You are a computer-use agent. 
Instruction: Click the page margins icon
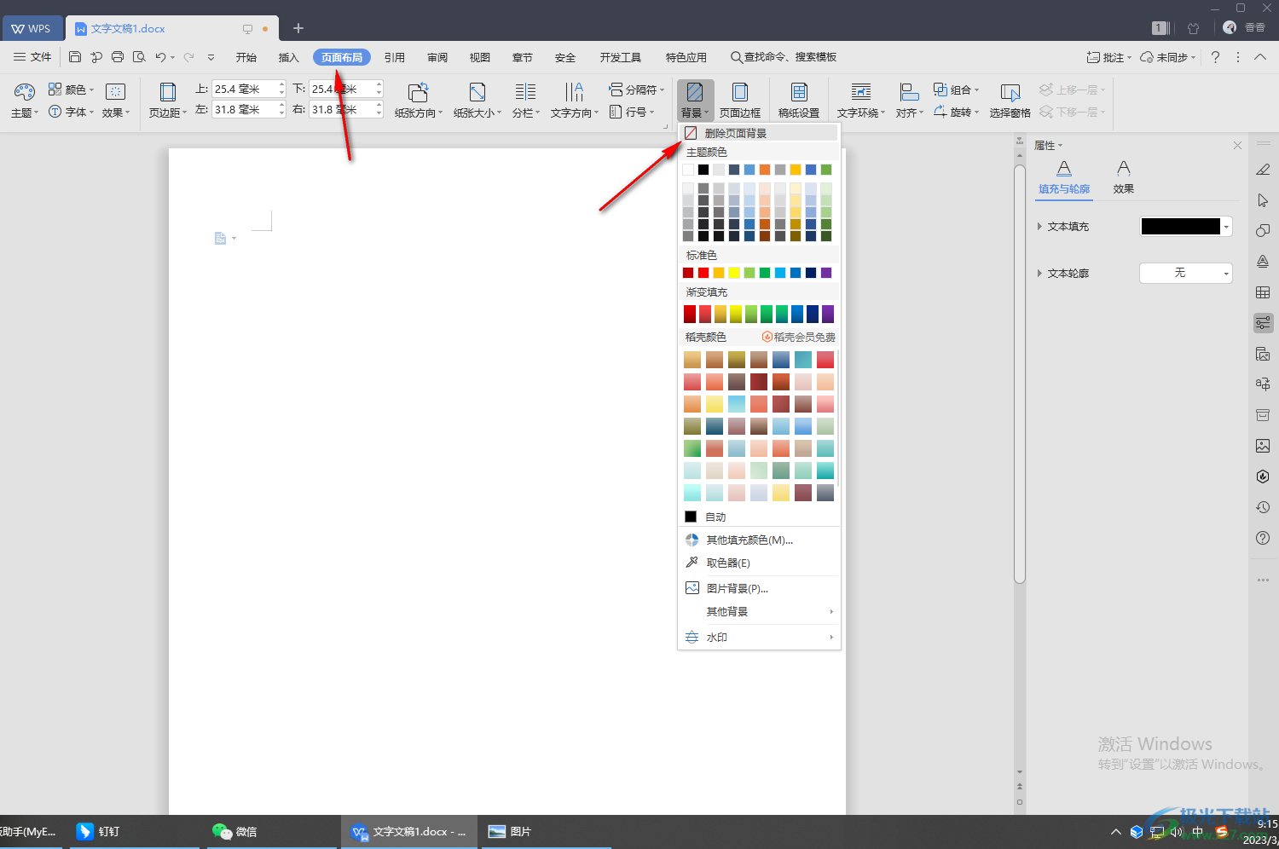point(167,93)
